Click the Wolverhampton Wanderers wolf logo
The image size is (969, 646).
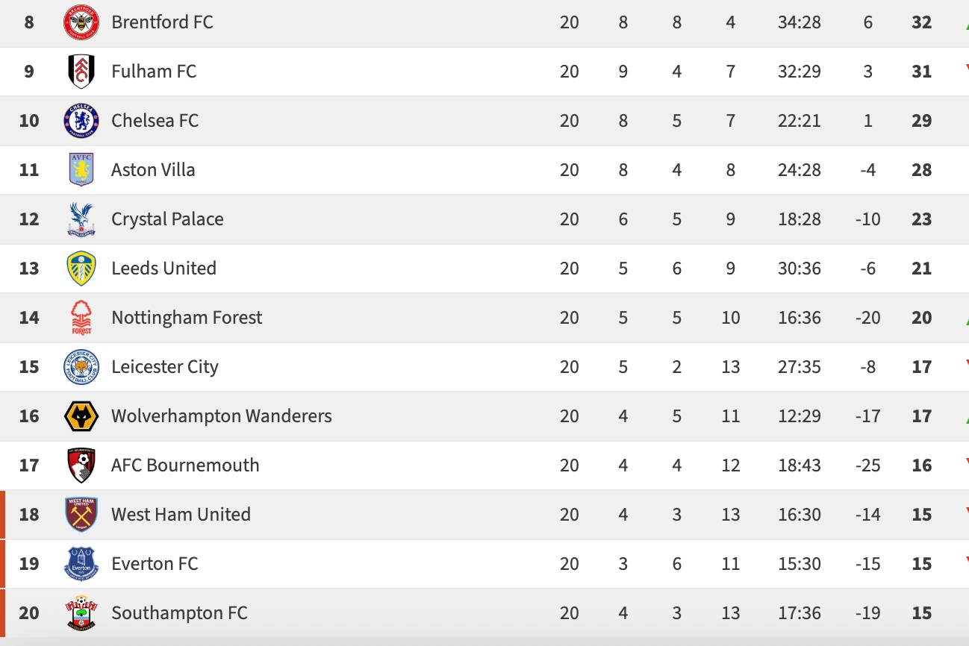click(x=81, y=416)
